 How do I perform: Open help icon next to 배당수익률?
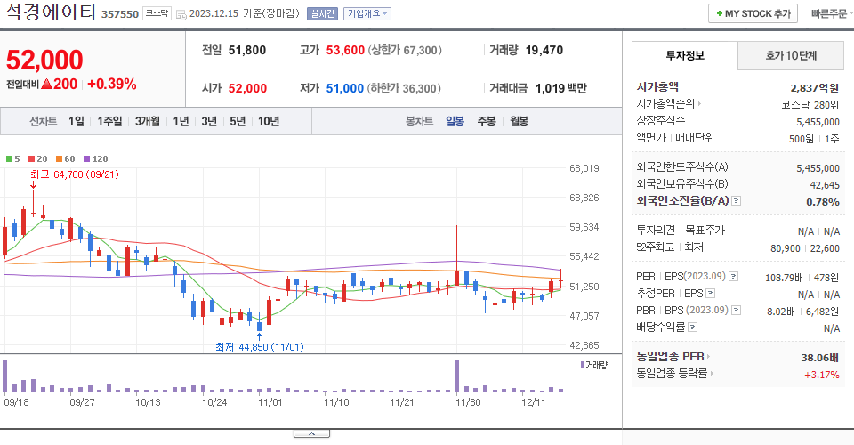pos(692,328)
